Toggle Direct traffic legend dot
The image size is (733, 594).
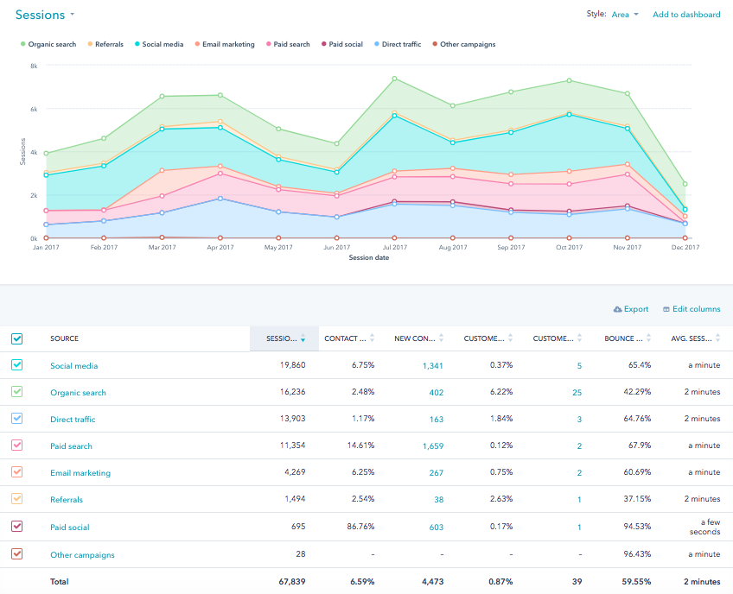click(376, 44)
